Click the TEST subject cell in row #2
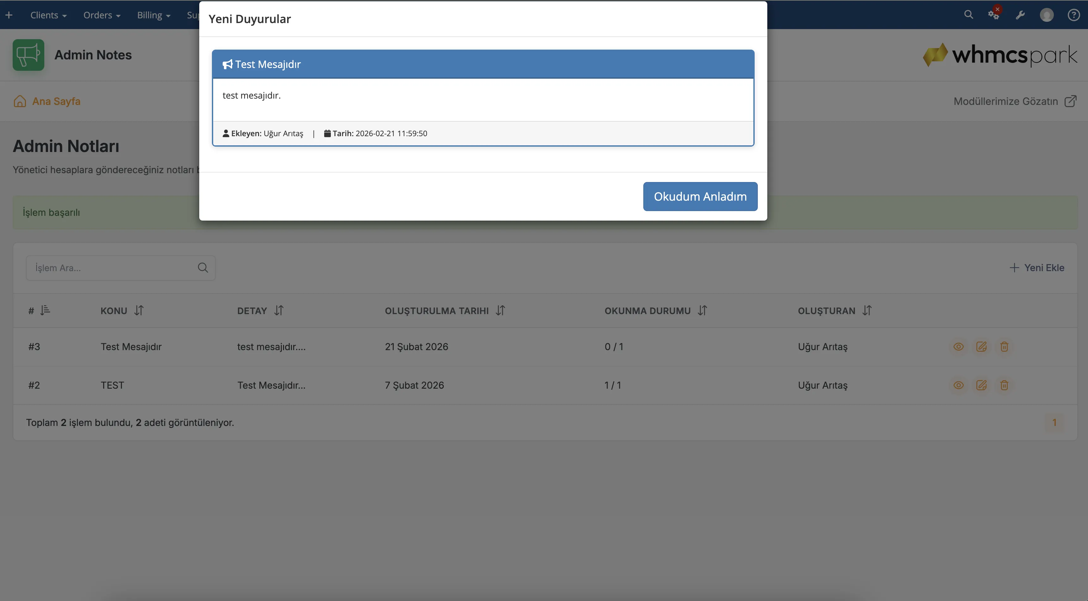Image resolution: width=1088 pixels, height=601 pixels. click(x=112, y=385)
